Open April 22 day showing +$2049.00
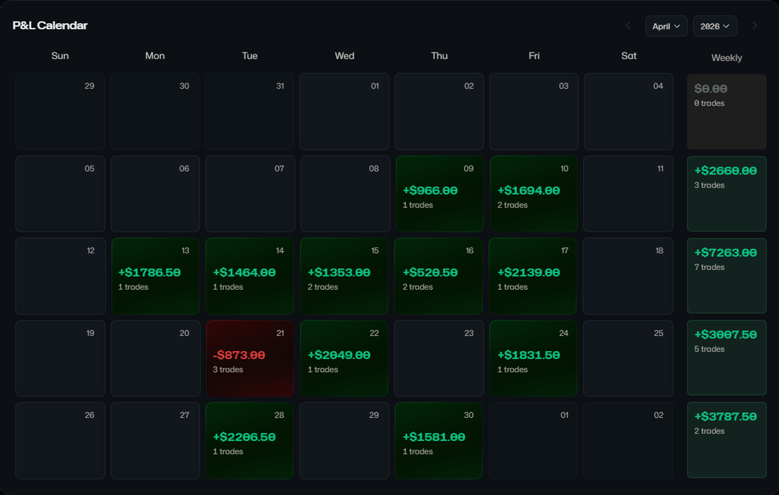 (344, 359)
